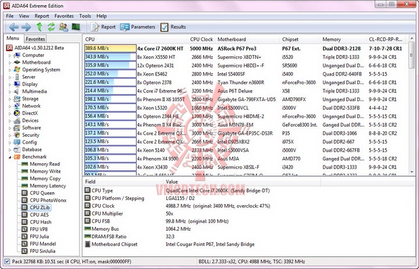Click the Devices icon in the tree
The height and width of the screenshot is (269, 419).
pos(17,120)
